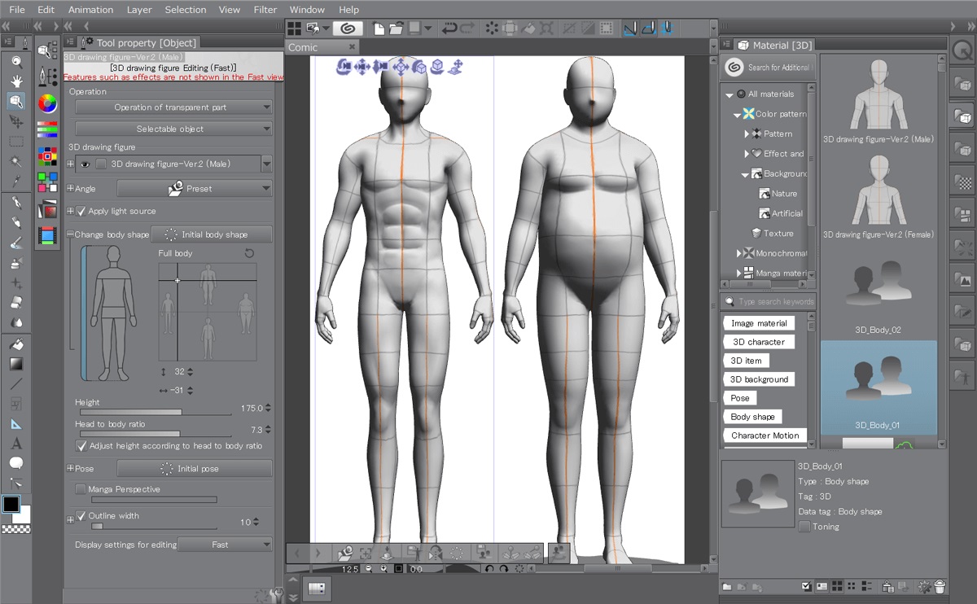The width and height of the screenshot is (977, 604).
Task: Select the Ruler tool
Action: coord(16,424)
